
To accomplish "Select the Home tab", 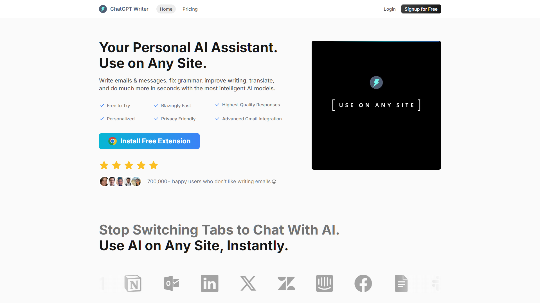I will [x=166, y=9].
